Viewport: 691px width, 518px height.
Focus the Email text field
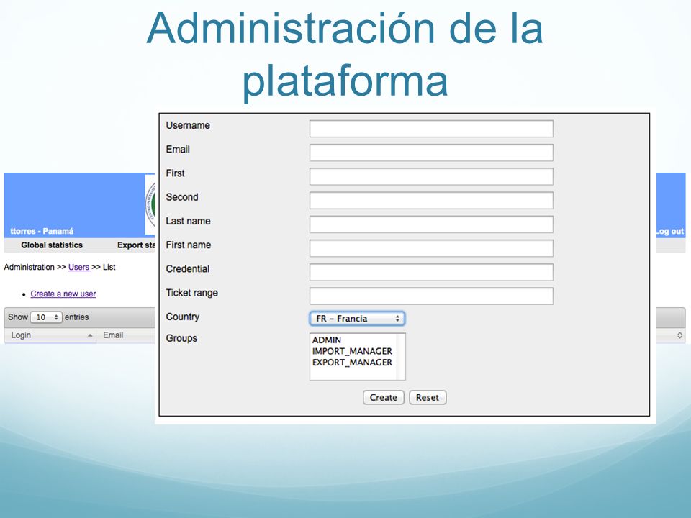(431, 153)
